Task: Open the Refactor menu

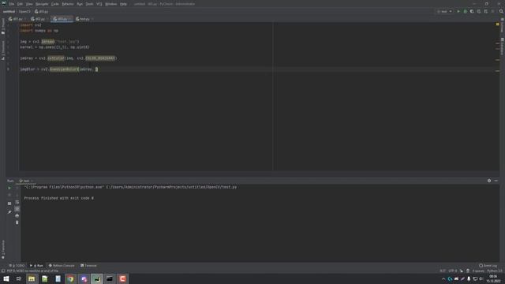Action: pos(68,4)
